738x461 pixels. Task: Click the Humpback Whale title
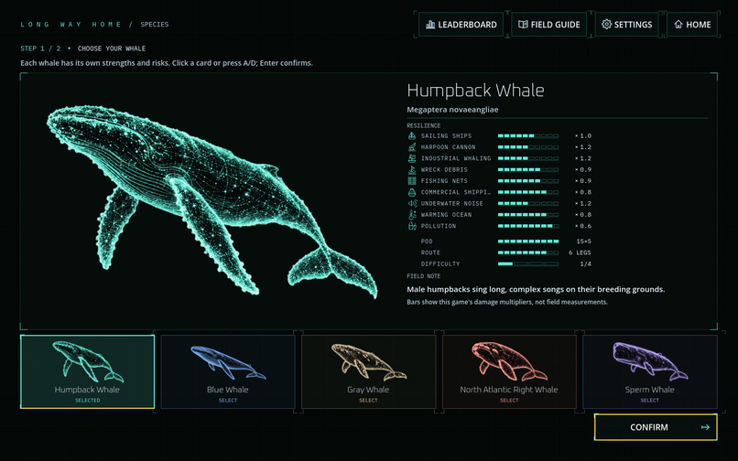tap(475, 91)
